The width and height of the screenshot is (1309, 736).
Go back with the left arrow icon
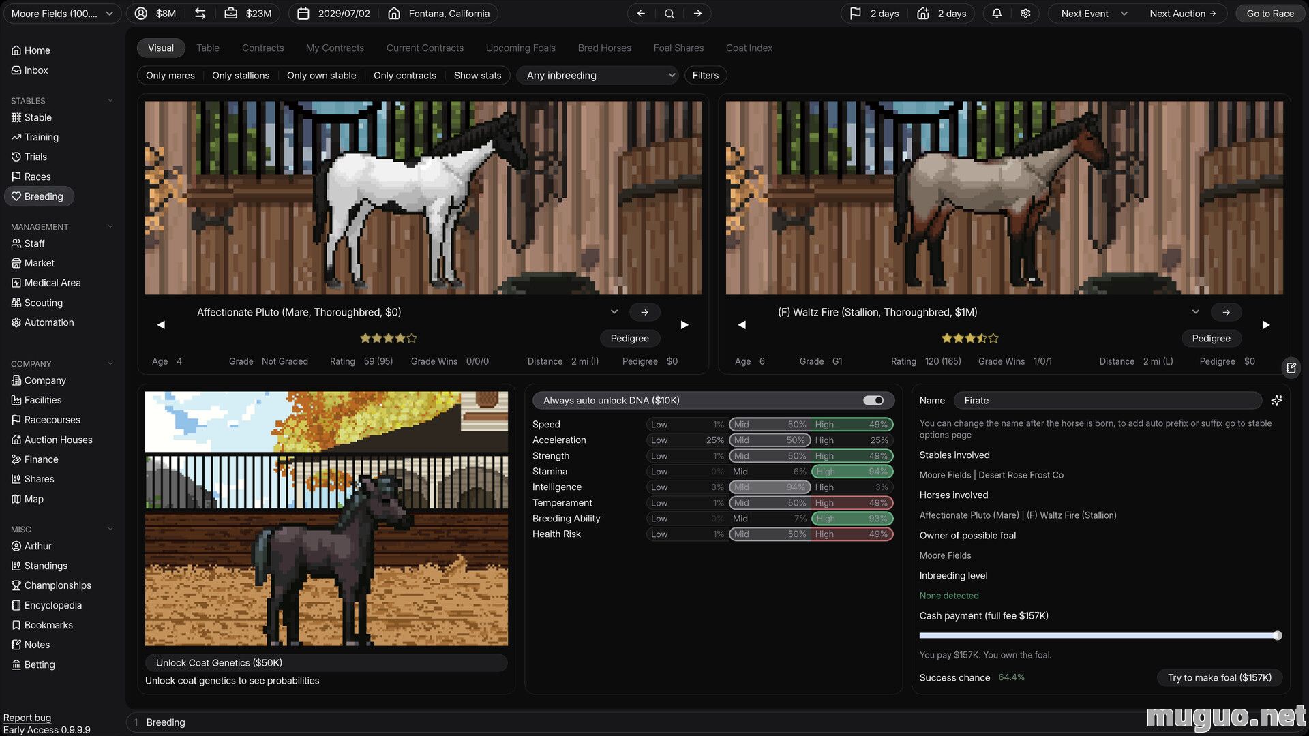(640, 14)
